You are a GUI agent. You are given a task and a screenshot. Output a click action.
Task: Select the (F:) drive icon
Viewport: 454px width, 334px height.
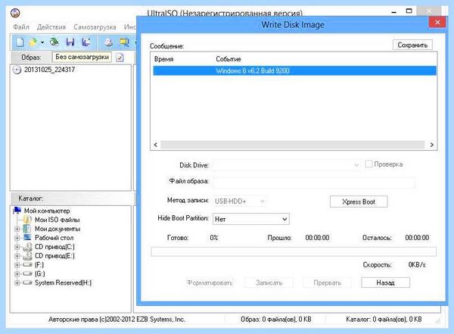[27, 265]
